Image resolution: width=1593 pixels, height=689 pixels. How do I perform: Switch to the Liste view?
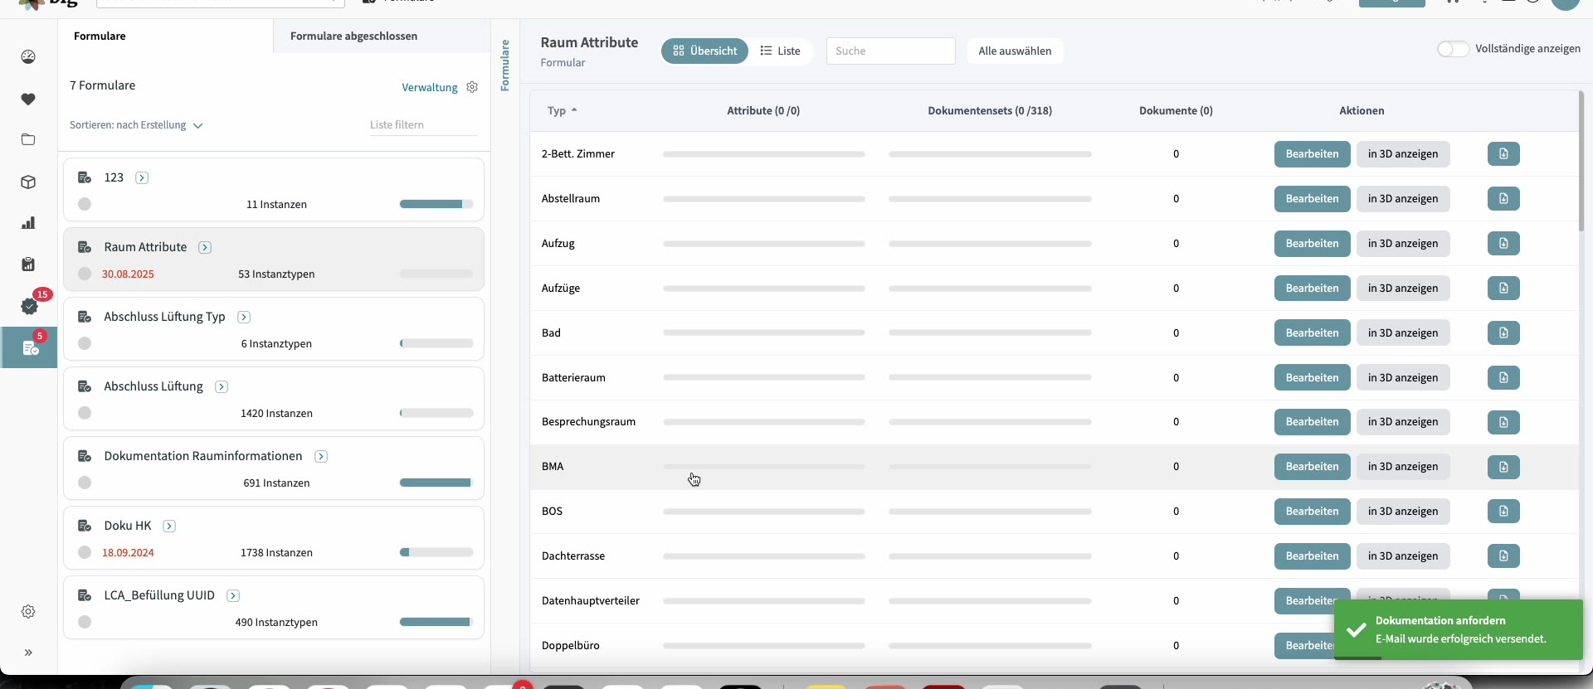(x=780, y=51)
